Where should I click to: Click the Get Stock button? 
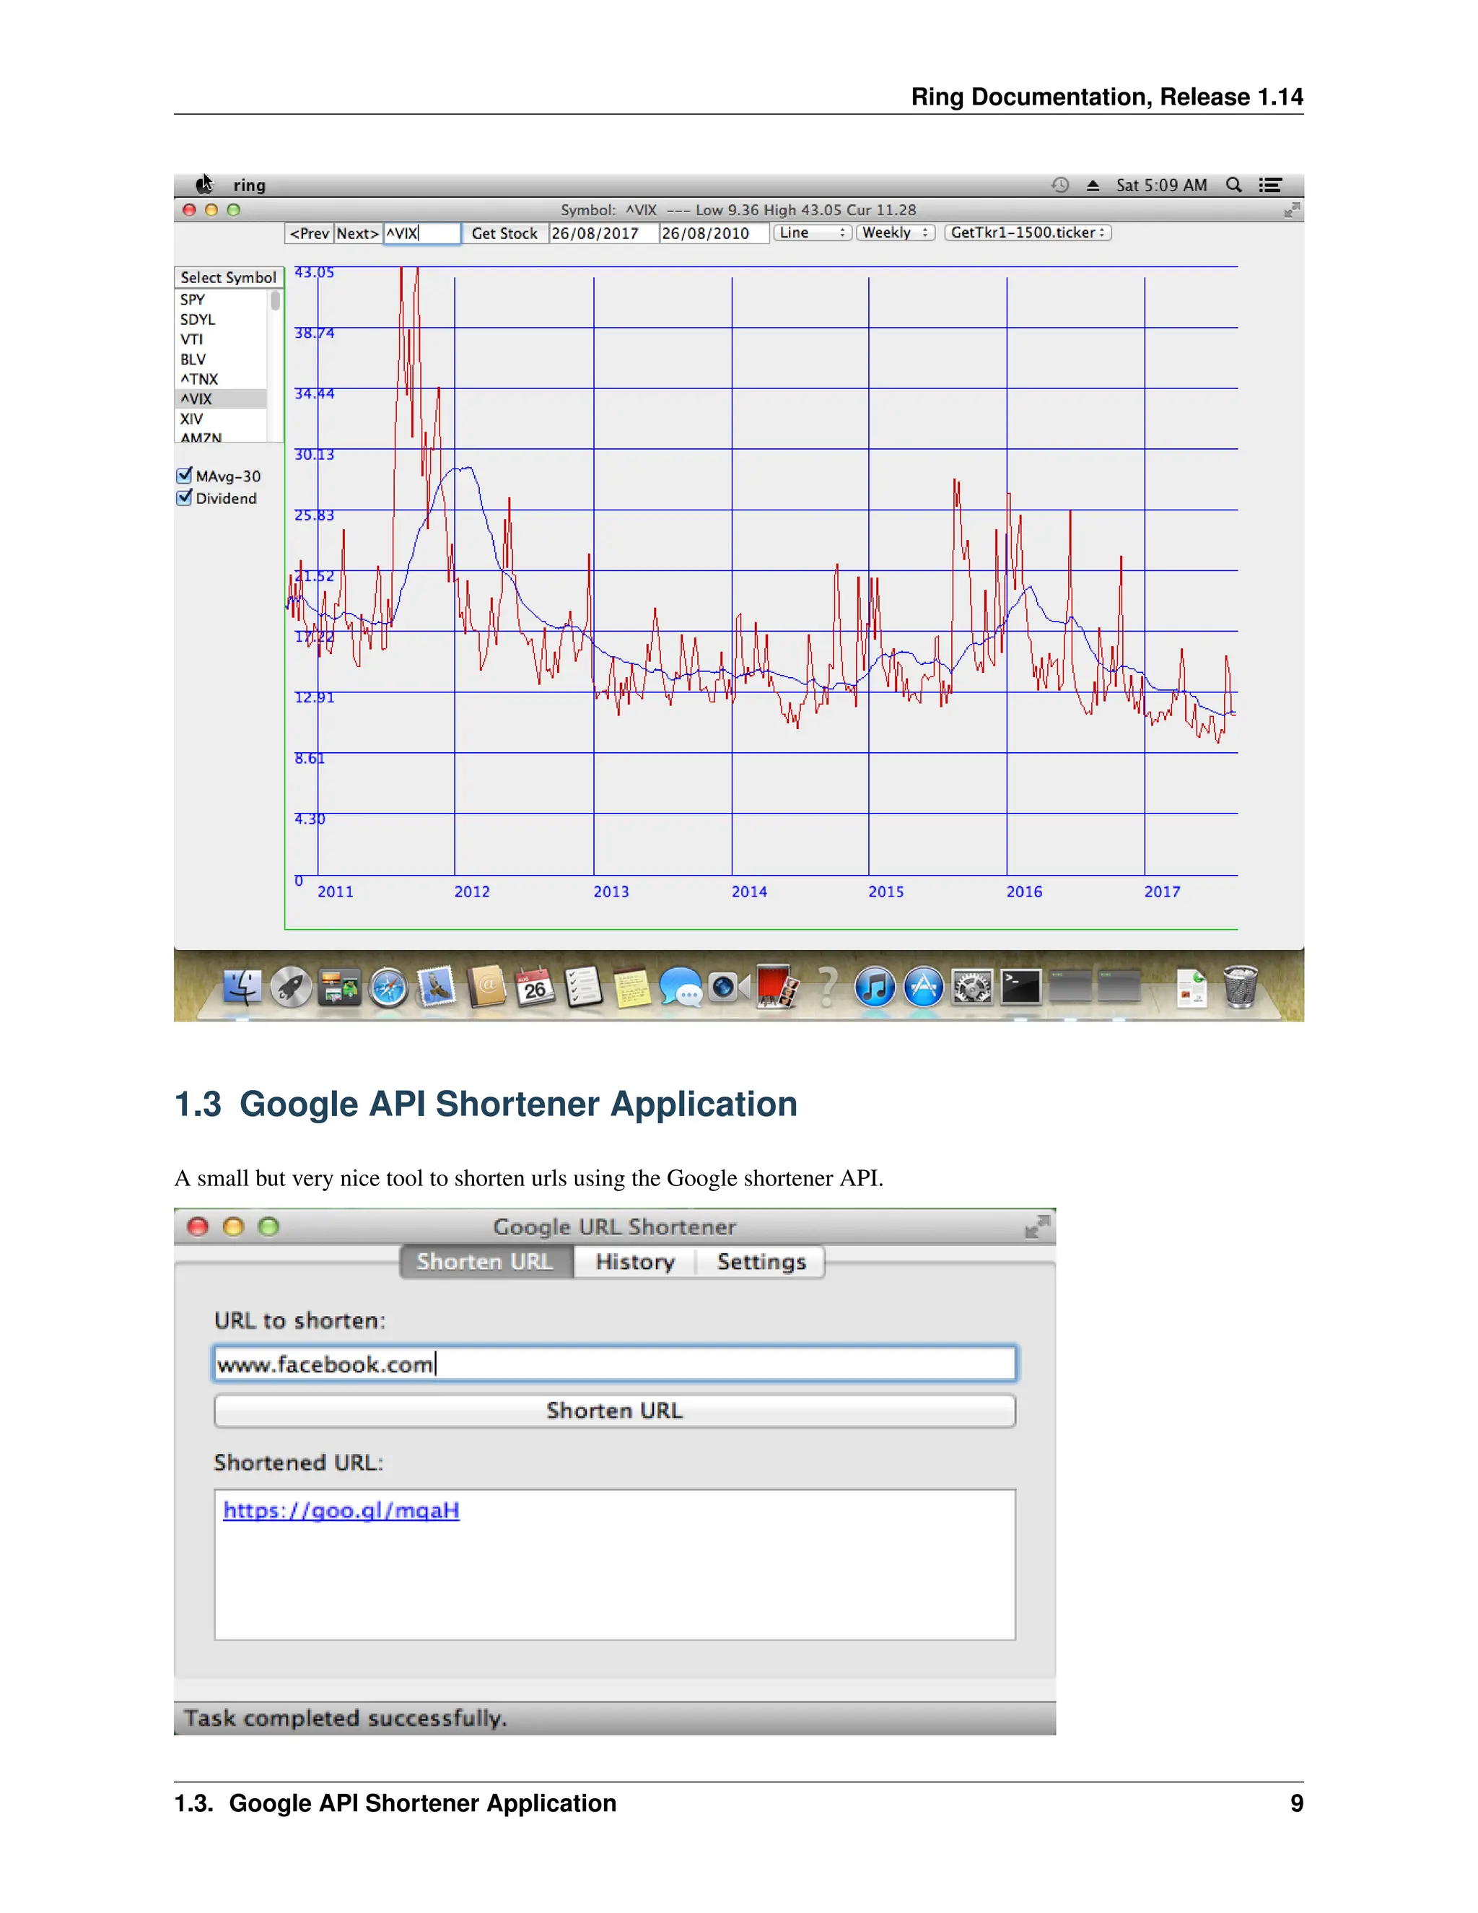click(x=504, y=233)
